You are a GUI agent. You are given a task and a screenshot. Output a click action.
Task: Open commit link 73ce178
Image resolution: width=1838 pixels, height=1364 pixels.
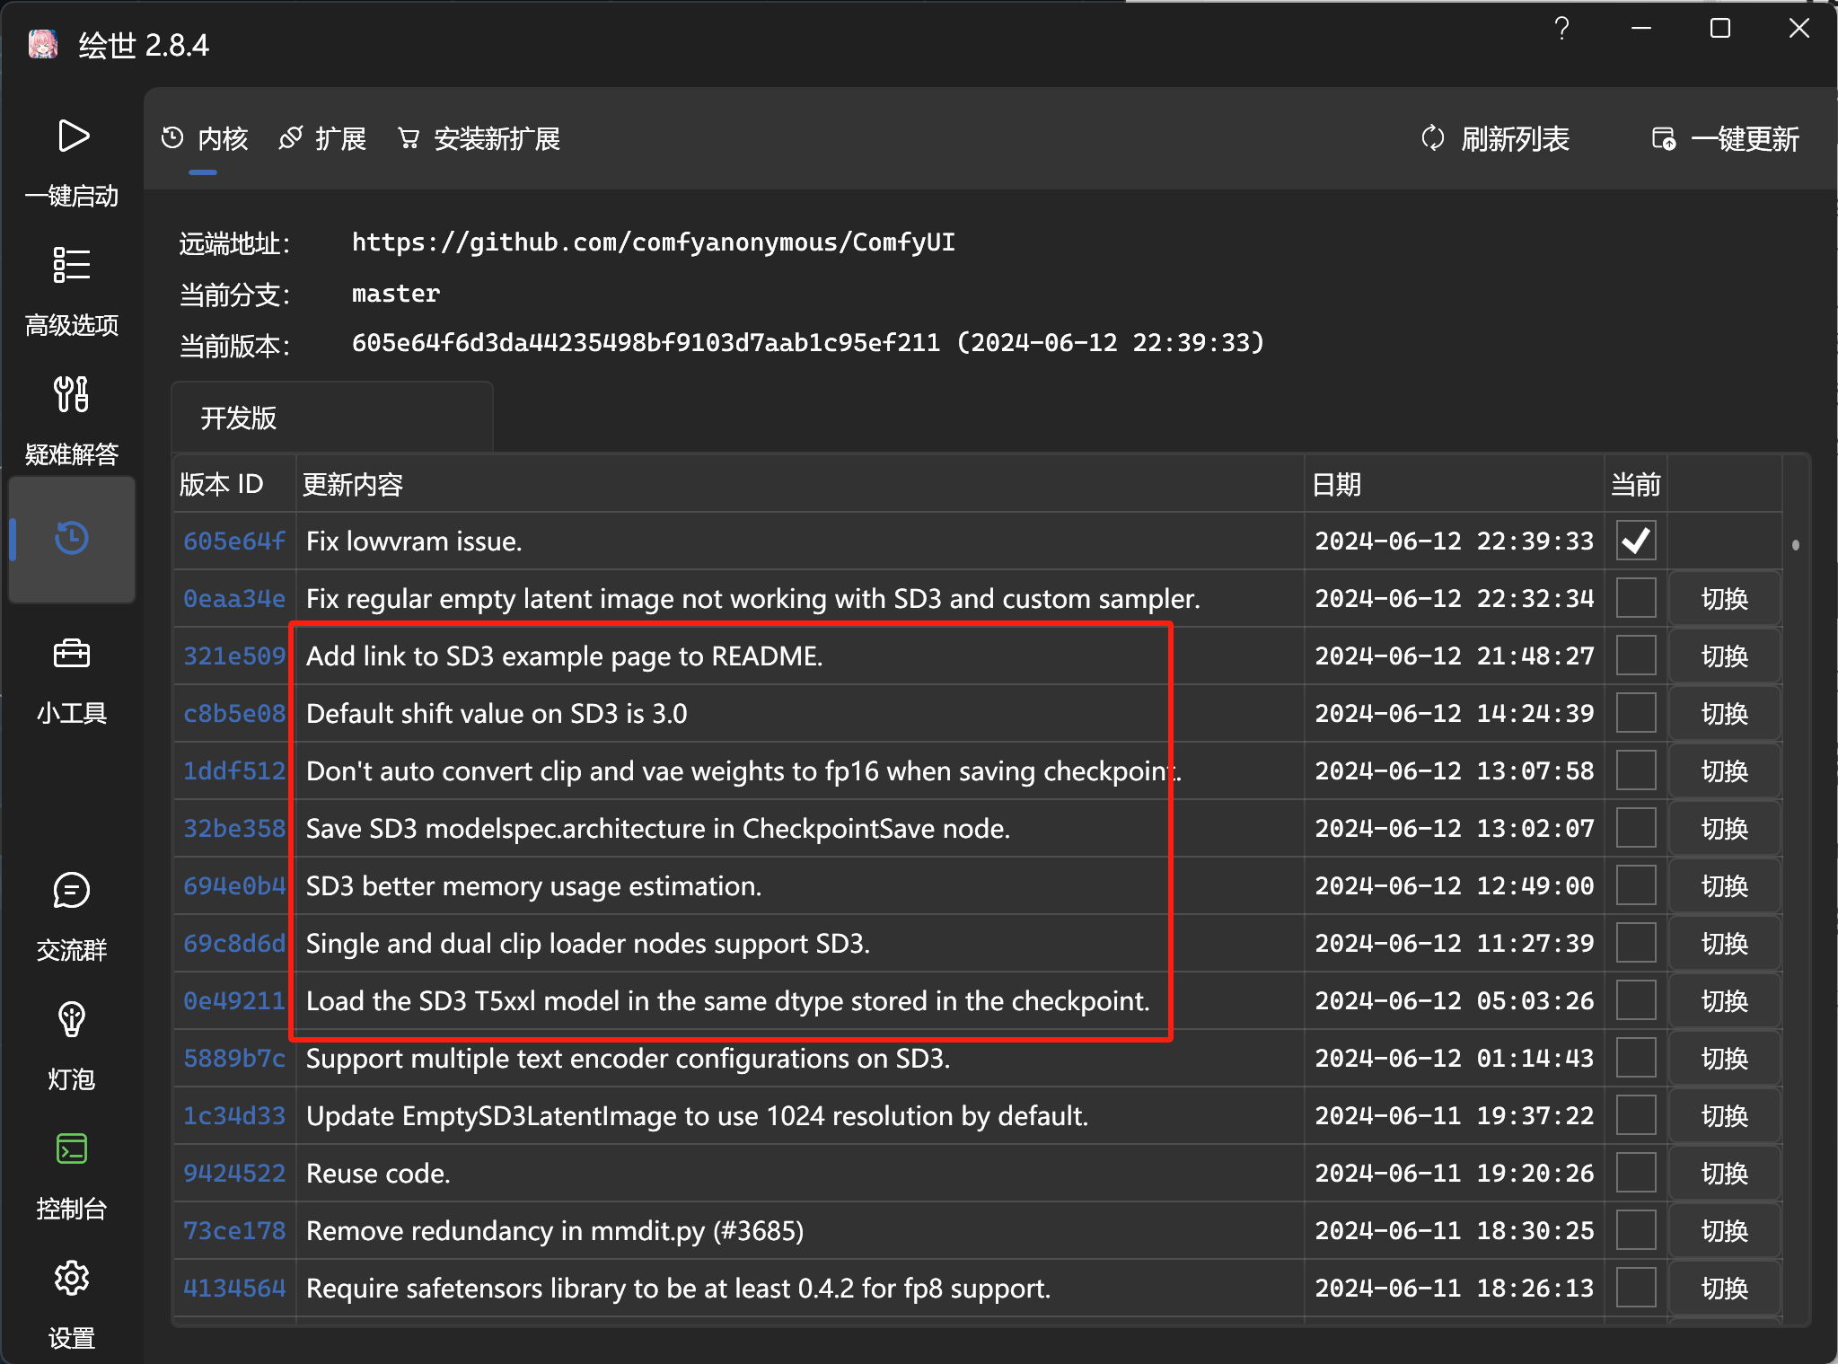(234, 1231)
